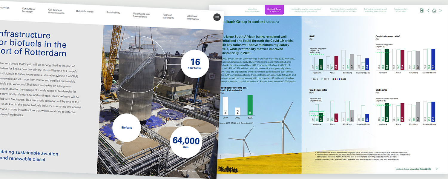Click 'Vopak Annual Report 2022' footer text
This screenshot has width=448, height=179.
[189, 171]
